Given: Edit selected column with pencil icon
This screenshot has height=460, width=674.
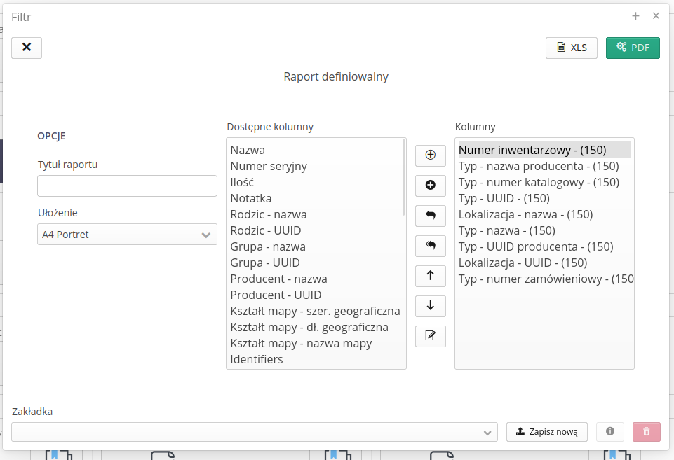Looking at the screenshot, I should click(x=431, y=336).
